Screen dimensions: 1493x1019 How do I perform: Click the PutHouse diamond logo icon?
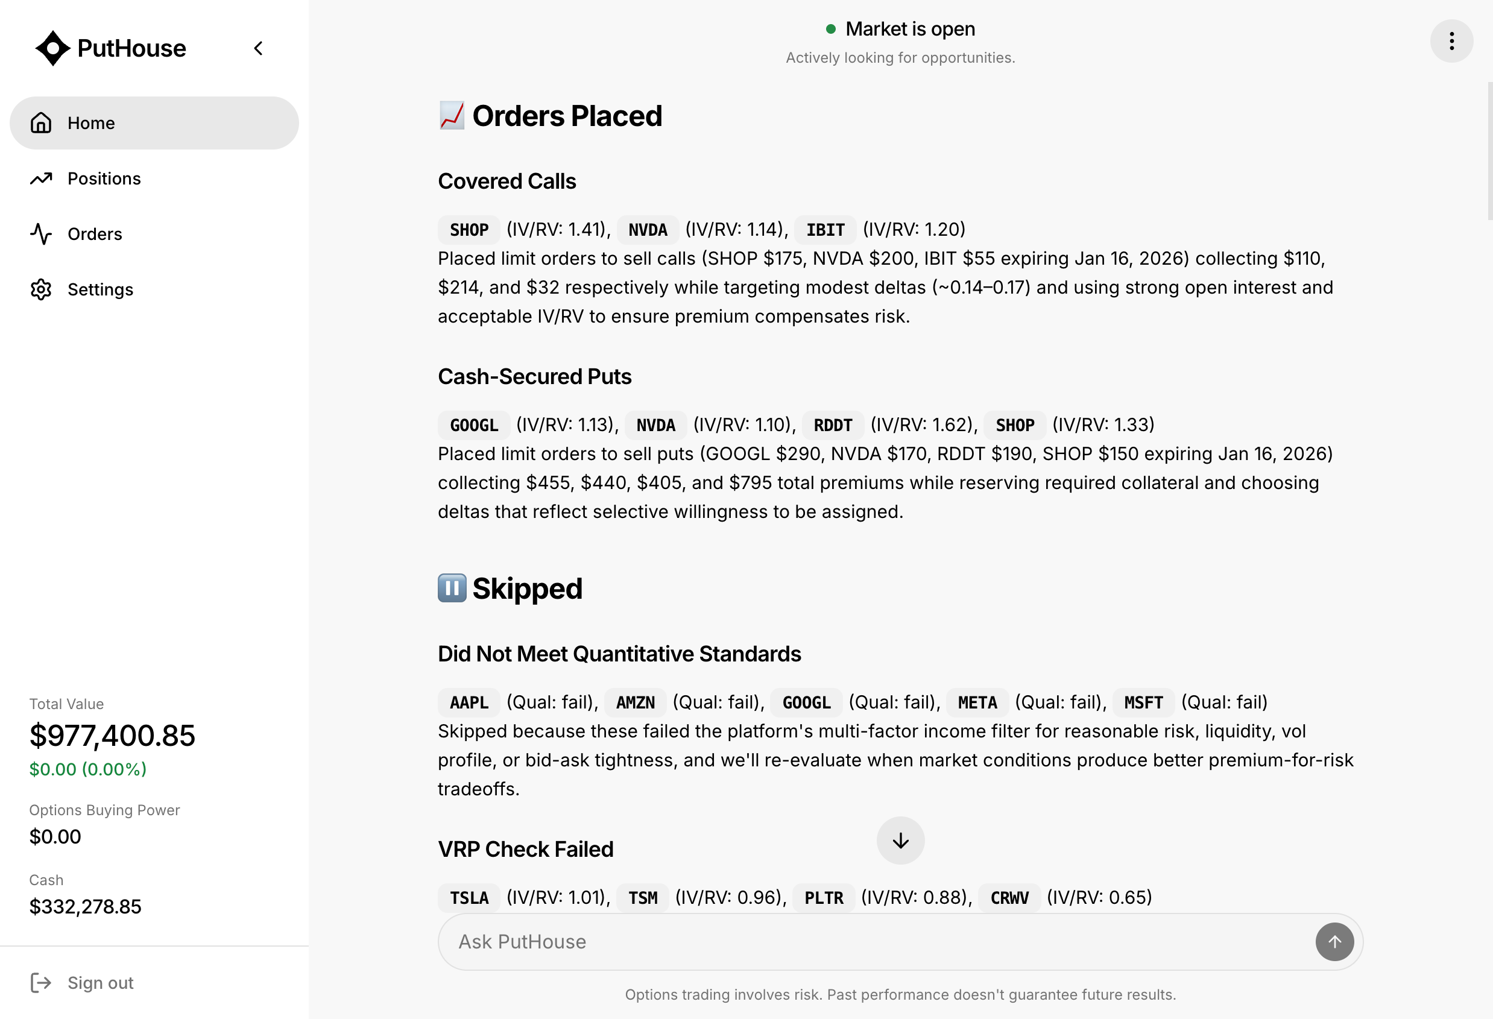click(x=52, y=48)
